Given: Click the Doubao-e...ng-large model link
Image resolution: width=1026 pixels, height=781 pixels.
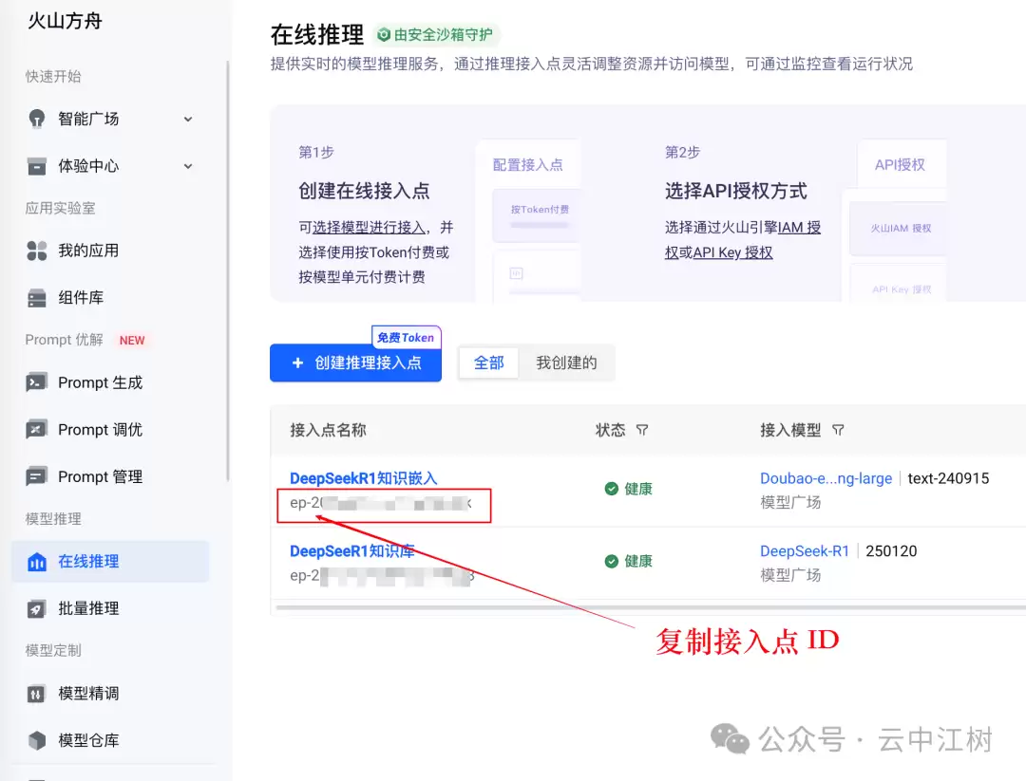Looking at the screenshot, I should click(x=826, y=478).
